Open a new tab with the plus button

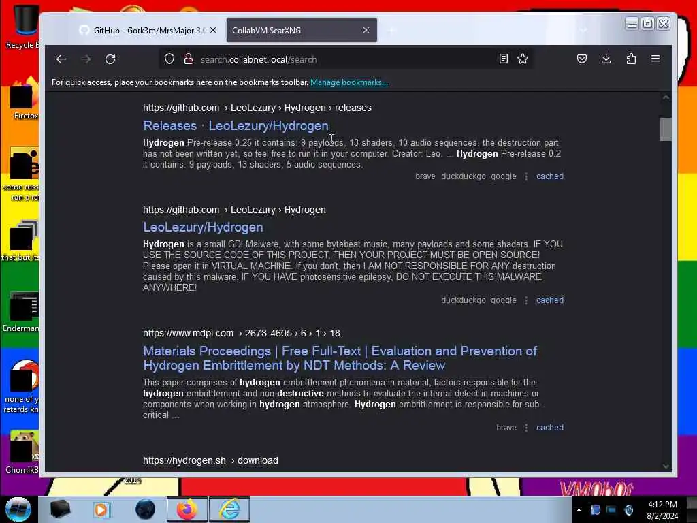391,30
